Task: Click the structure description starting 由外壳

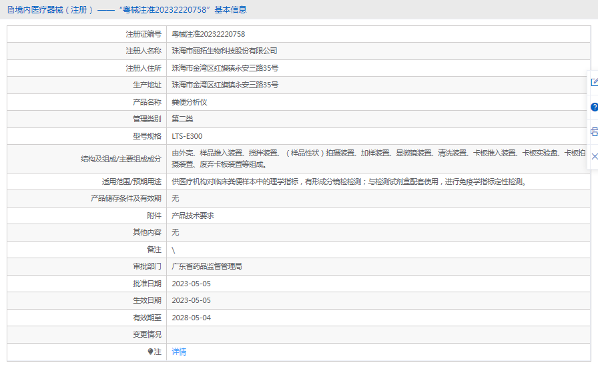Action: tap(378, 159)
